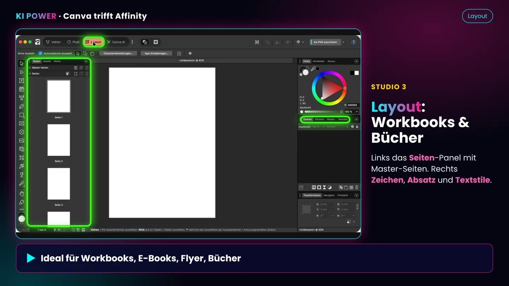Screen dimensions: 509x286
Task: Click the Dokumenteinstellungen button
Action: [x=118, y=53]
